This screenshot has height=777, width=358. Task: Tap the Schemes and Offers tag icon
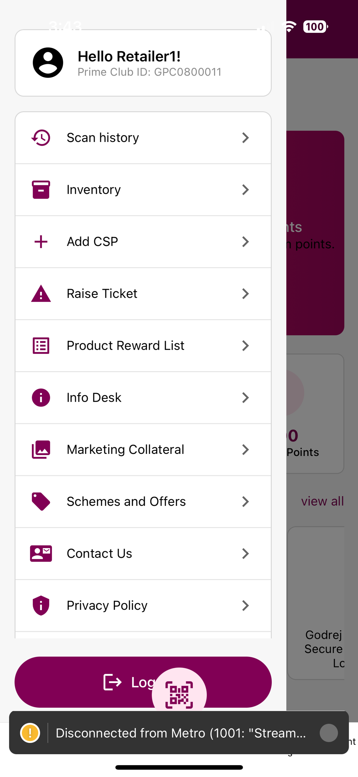(41, 501)
